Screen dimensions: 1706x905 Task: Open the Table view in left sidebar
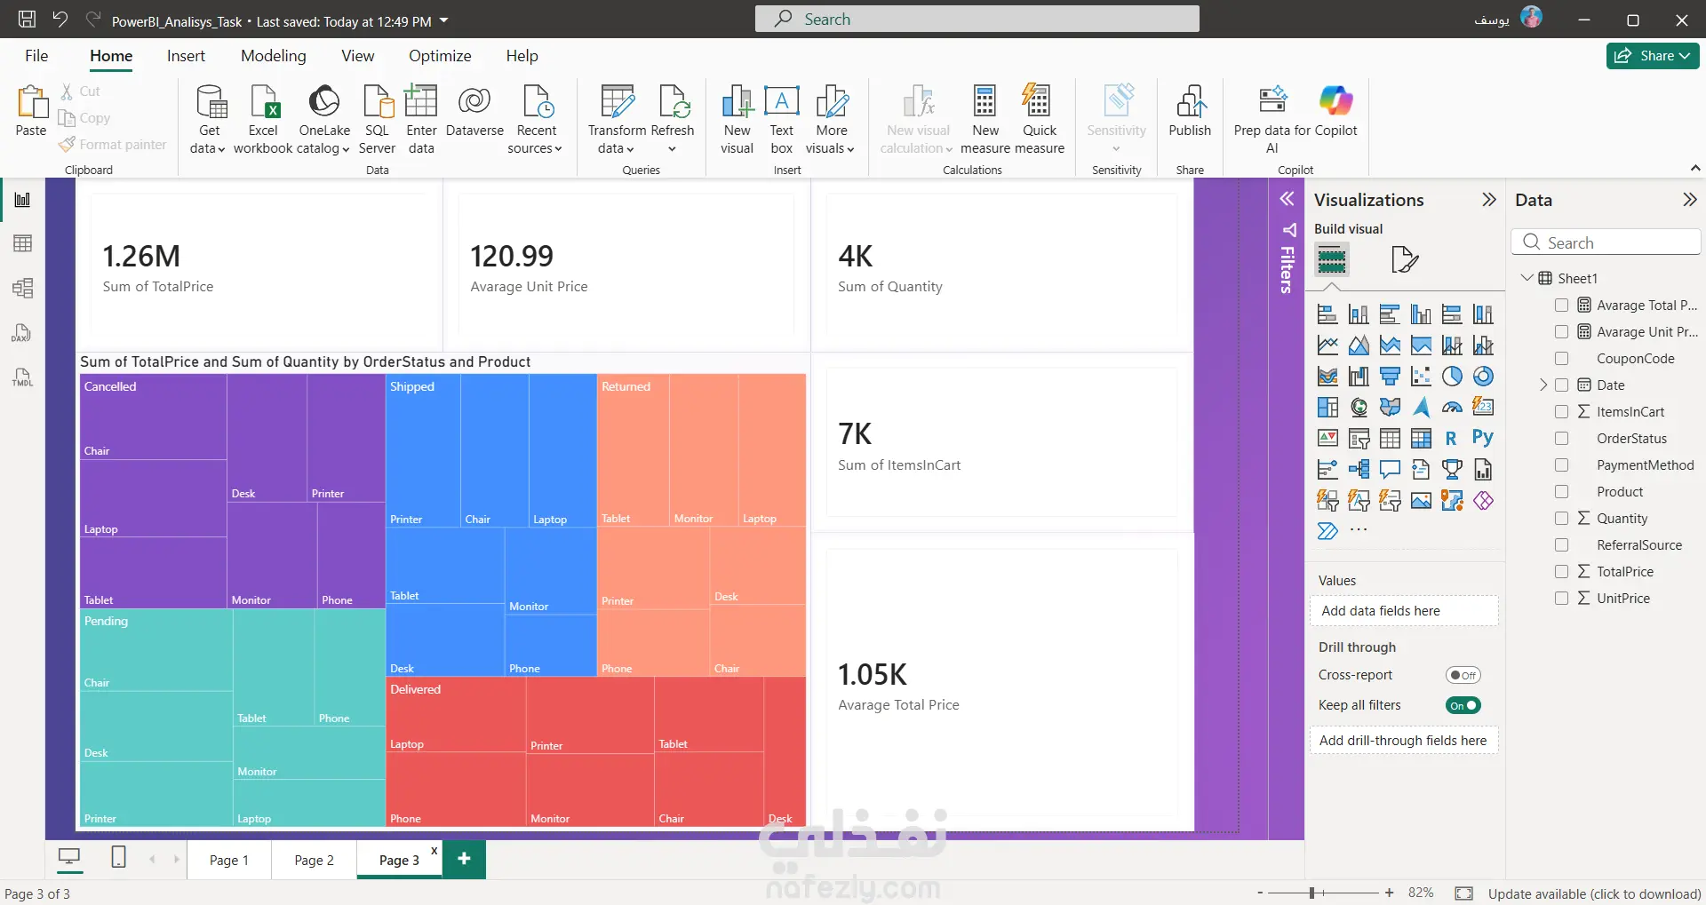23,243
